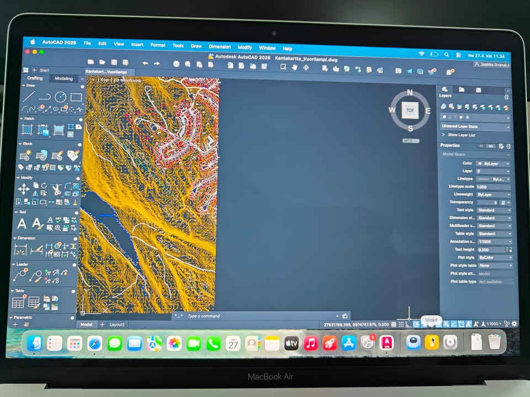530x397 pixels.
Task: Click the Save icon in toolbar
Action: [x=114, y=62]
